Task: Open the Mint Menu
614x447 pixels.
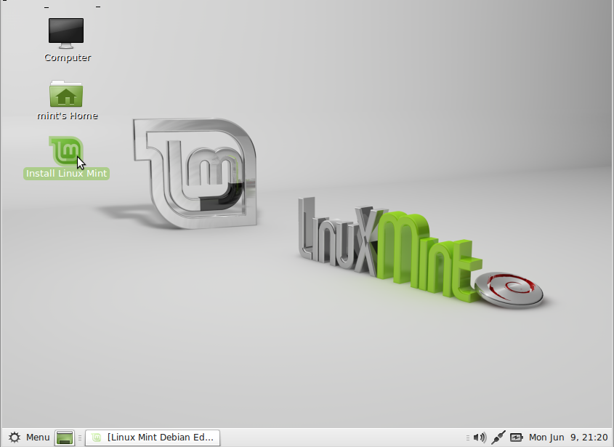Action: point(31,438)
